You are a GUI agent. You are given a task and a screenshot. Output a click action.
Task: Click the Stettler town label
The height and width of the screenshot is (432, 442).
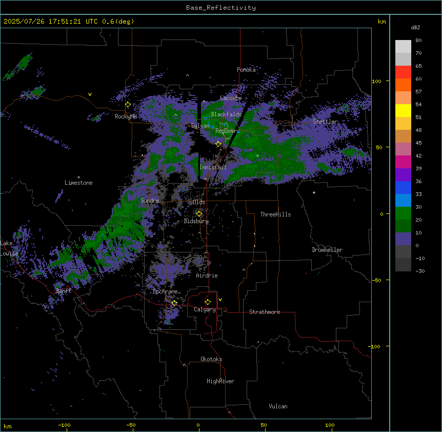coord(325,122)
